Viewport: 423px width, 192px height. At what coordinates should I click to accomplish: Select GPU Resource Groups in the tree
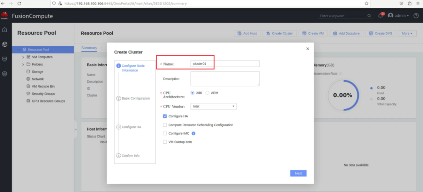[48, 101]
